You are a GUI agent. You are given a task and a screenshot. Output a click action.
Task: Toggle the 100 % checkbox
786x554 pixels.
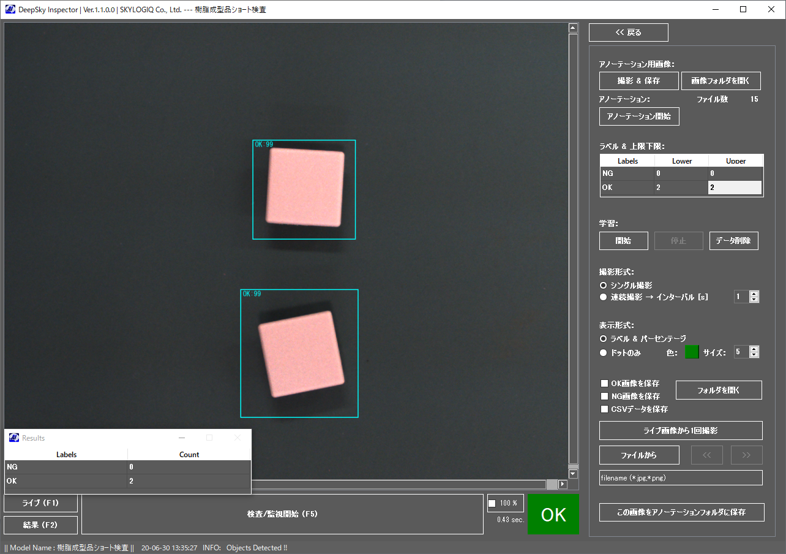coord(492,504)
